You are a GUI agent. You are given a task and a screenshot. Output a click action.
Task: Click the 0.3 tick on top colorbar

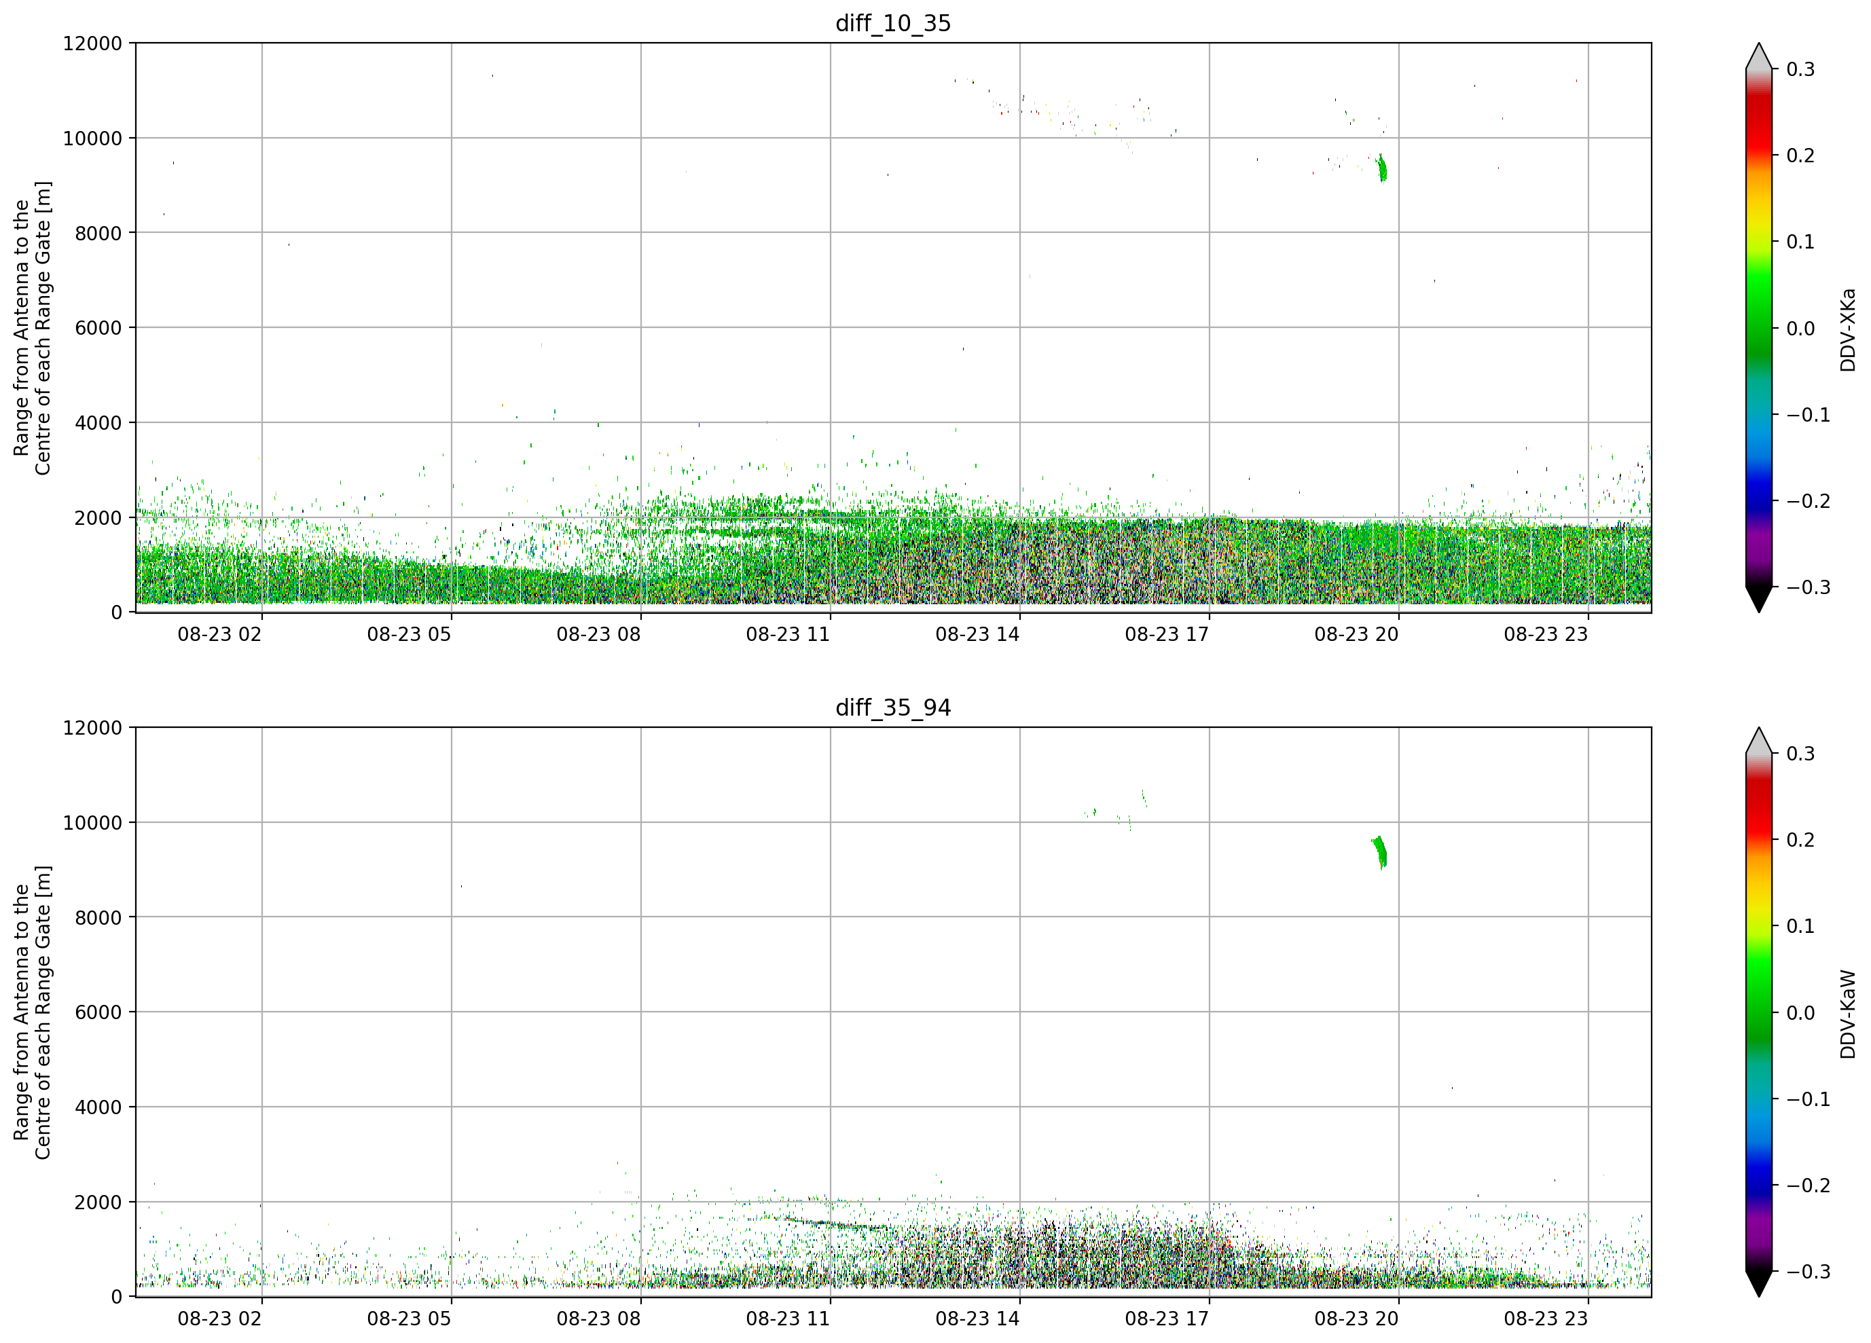tap(1801, 69)
